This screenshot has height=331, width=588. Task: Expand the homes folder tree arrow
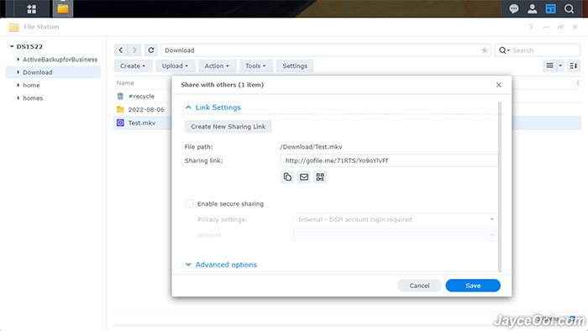coord(18,97)
